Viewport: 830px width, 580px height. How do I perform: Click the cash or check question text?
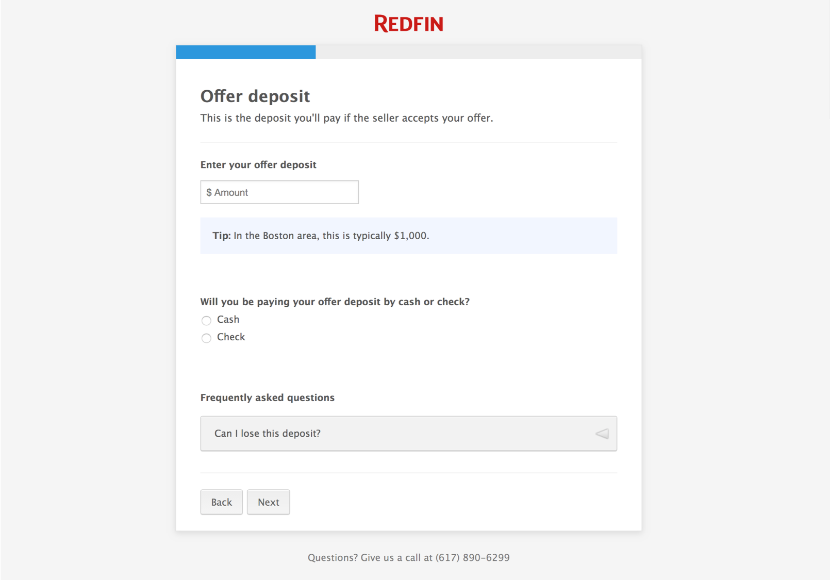[x=335, y=302]
